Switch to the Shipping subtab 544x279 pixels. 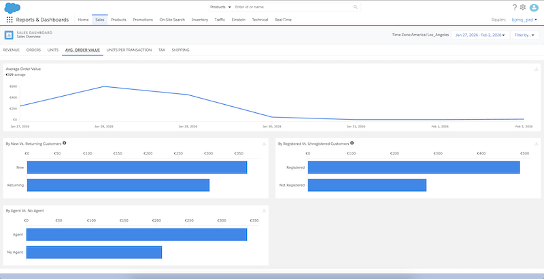click(180, 50)
